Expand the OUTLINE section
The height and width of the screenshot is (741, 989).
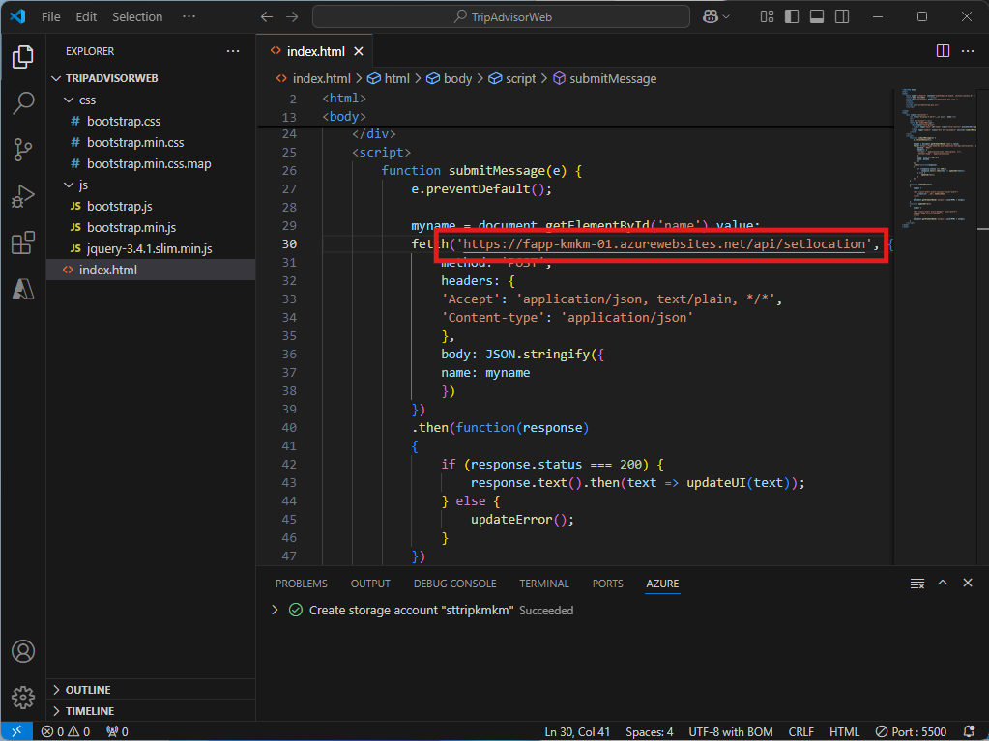(x=151, y=690)
